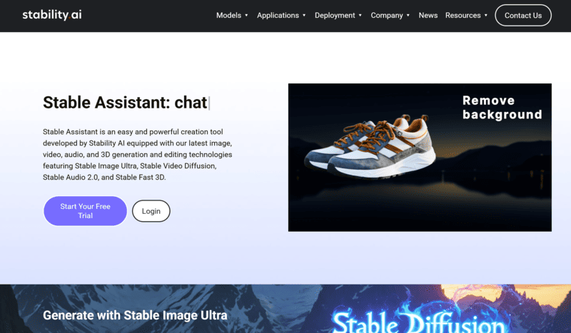Click Start Your Free Trial
The image size is (571, 333).
(85, 211)
